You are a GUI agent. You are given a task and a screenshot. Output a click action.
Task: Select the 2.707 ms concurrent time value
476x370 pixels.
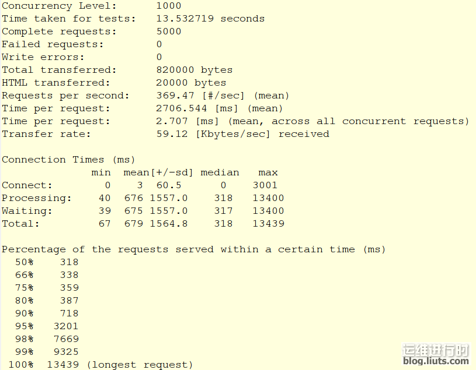[172, 121]
